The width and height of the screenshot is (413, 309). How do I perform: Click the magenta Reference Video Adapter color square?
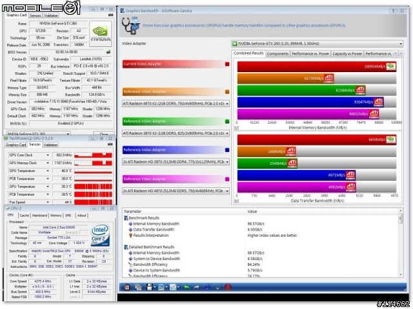(x=227, y=179)
